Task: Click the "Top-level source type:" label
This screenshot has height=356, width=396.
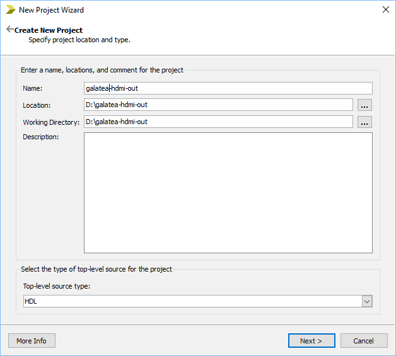Action: click(x=57, y=287)
